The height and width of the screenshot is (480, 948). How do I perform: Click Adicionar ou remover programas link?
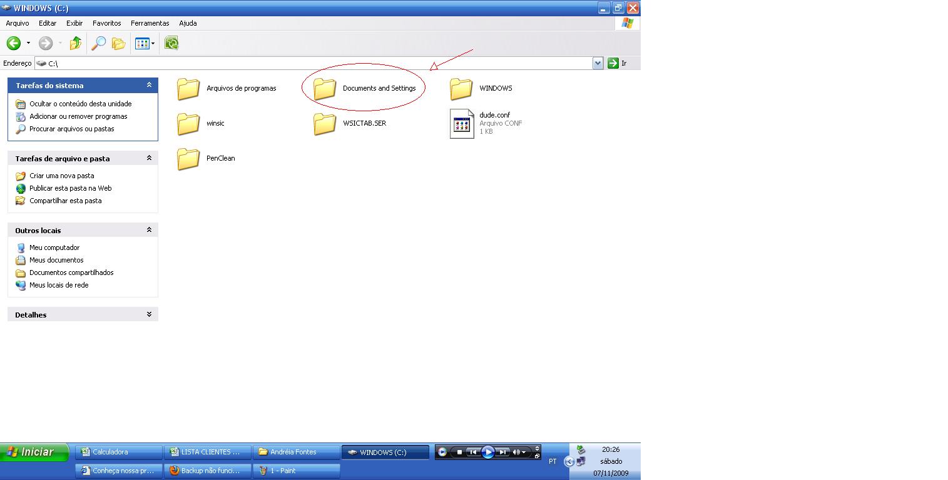pos(78,116)
